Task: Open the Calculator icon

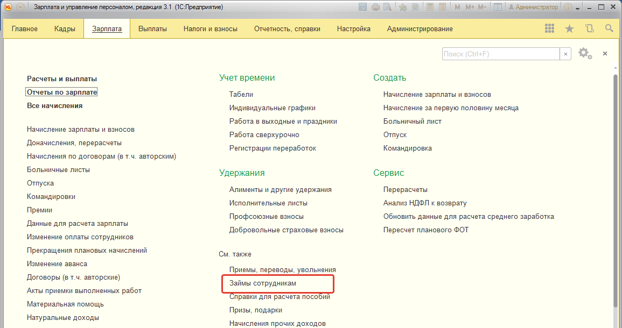Action: 430,7
